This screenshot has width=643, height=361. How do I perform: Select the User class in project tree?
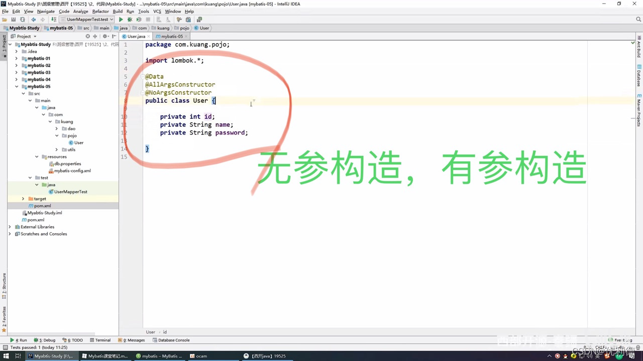75,142
